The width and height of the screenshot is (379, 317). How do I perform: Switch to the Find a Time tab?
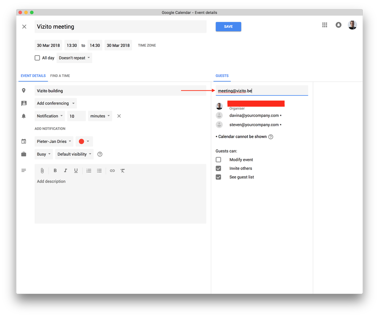click(x=60, y=76)
